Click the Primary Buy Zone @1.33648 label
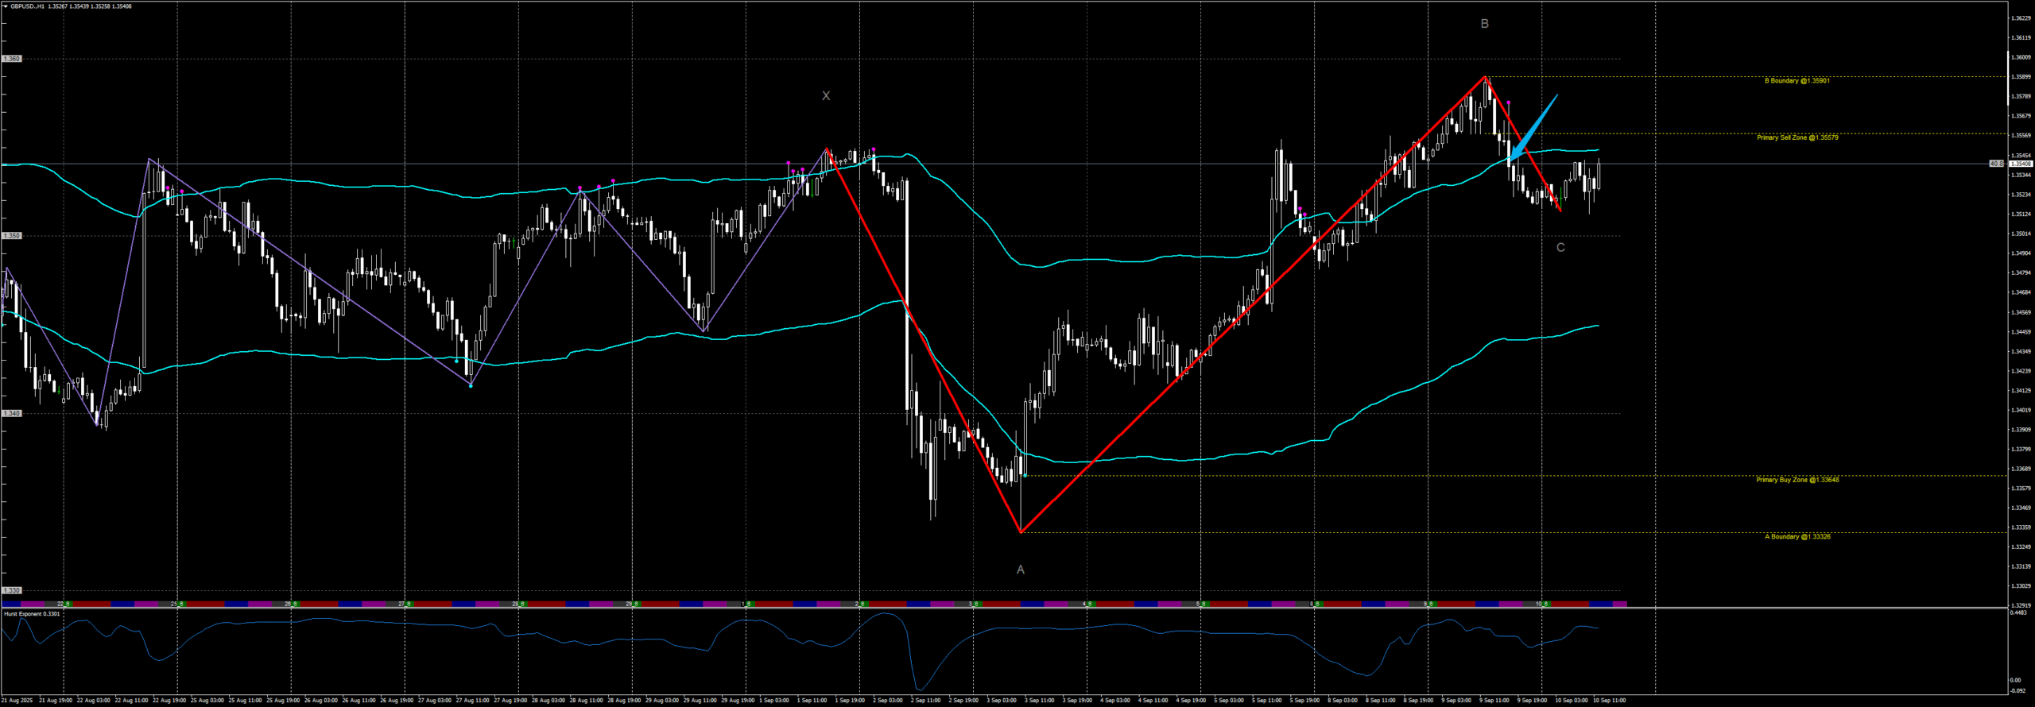 [1797, 480]
